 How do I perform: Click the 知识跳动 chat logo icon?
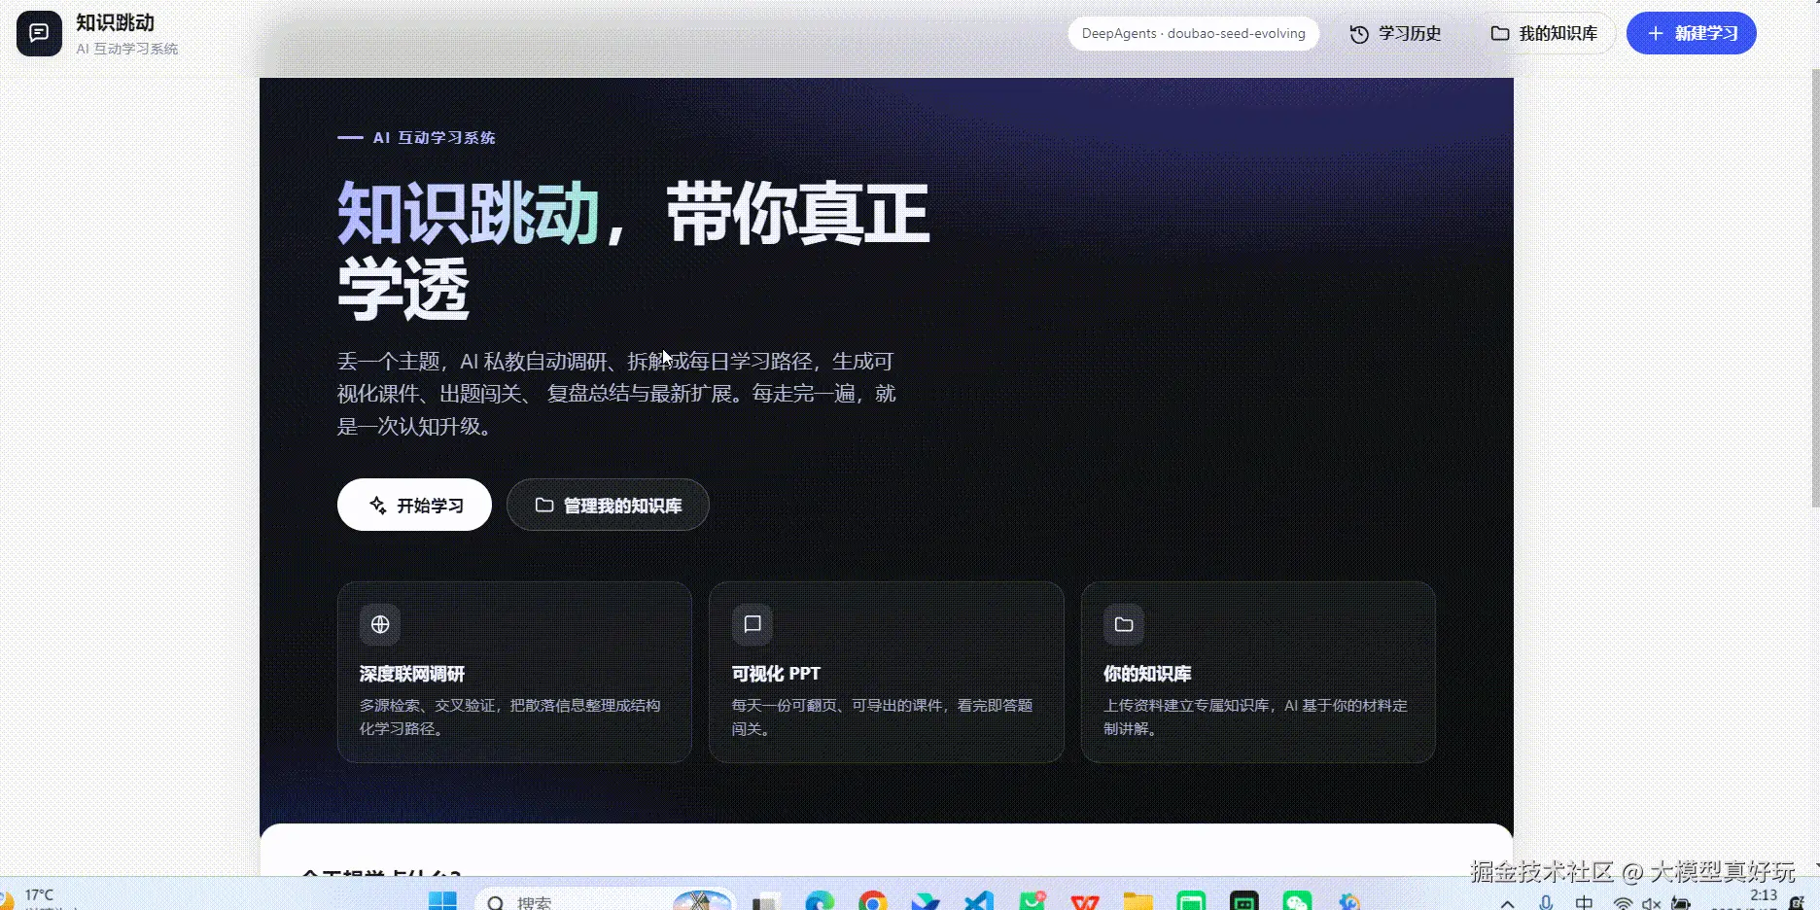pos(39,34)
